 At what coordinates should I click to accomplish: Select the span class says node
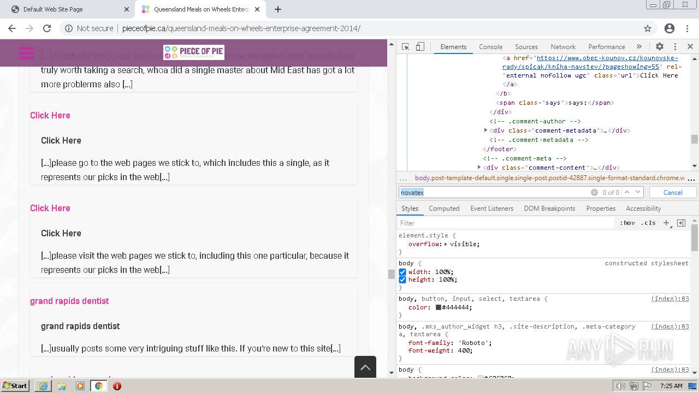coord(555,103)
